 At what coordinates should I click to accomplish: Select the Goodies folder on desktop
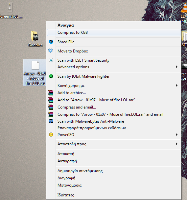pyautogui.click(x=35, y=39)
